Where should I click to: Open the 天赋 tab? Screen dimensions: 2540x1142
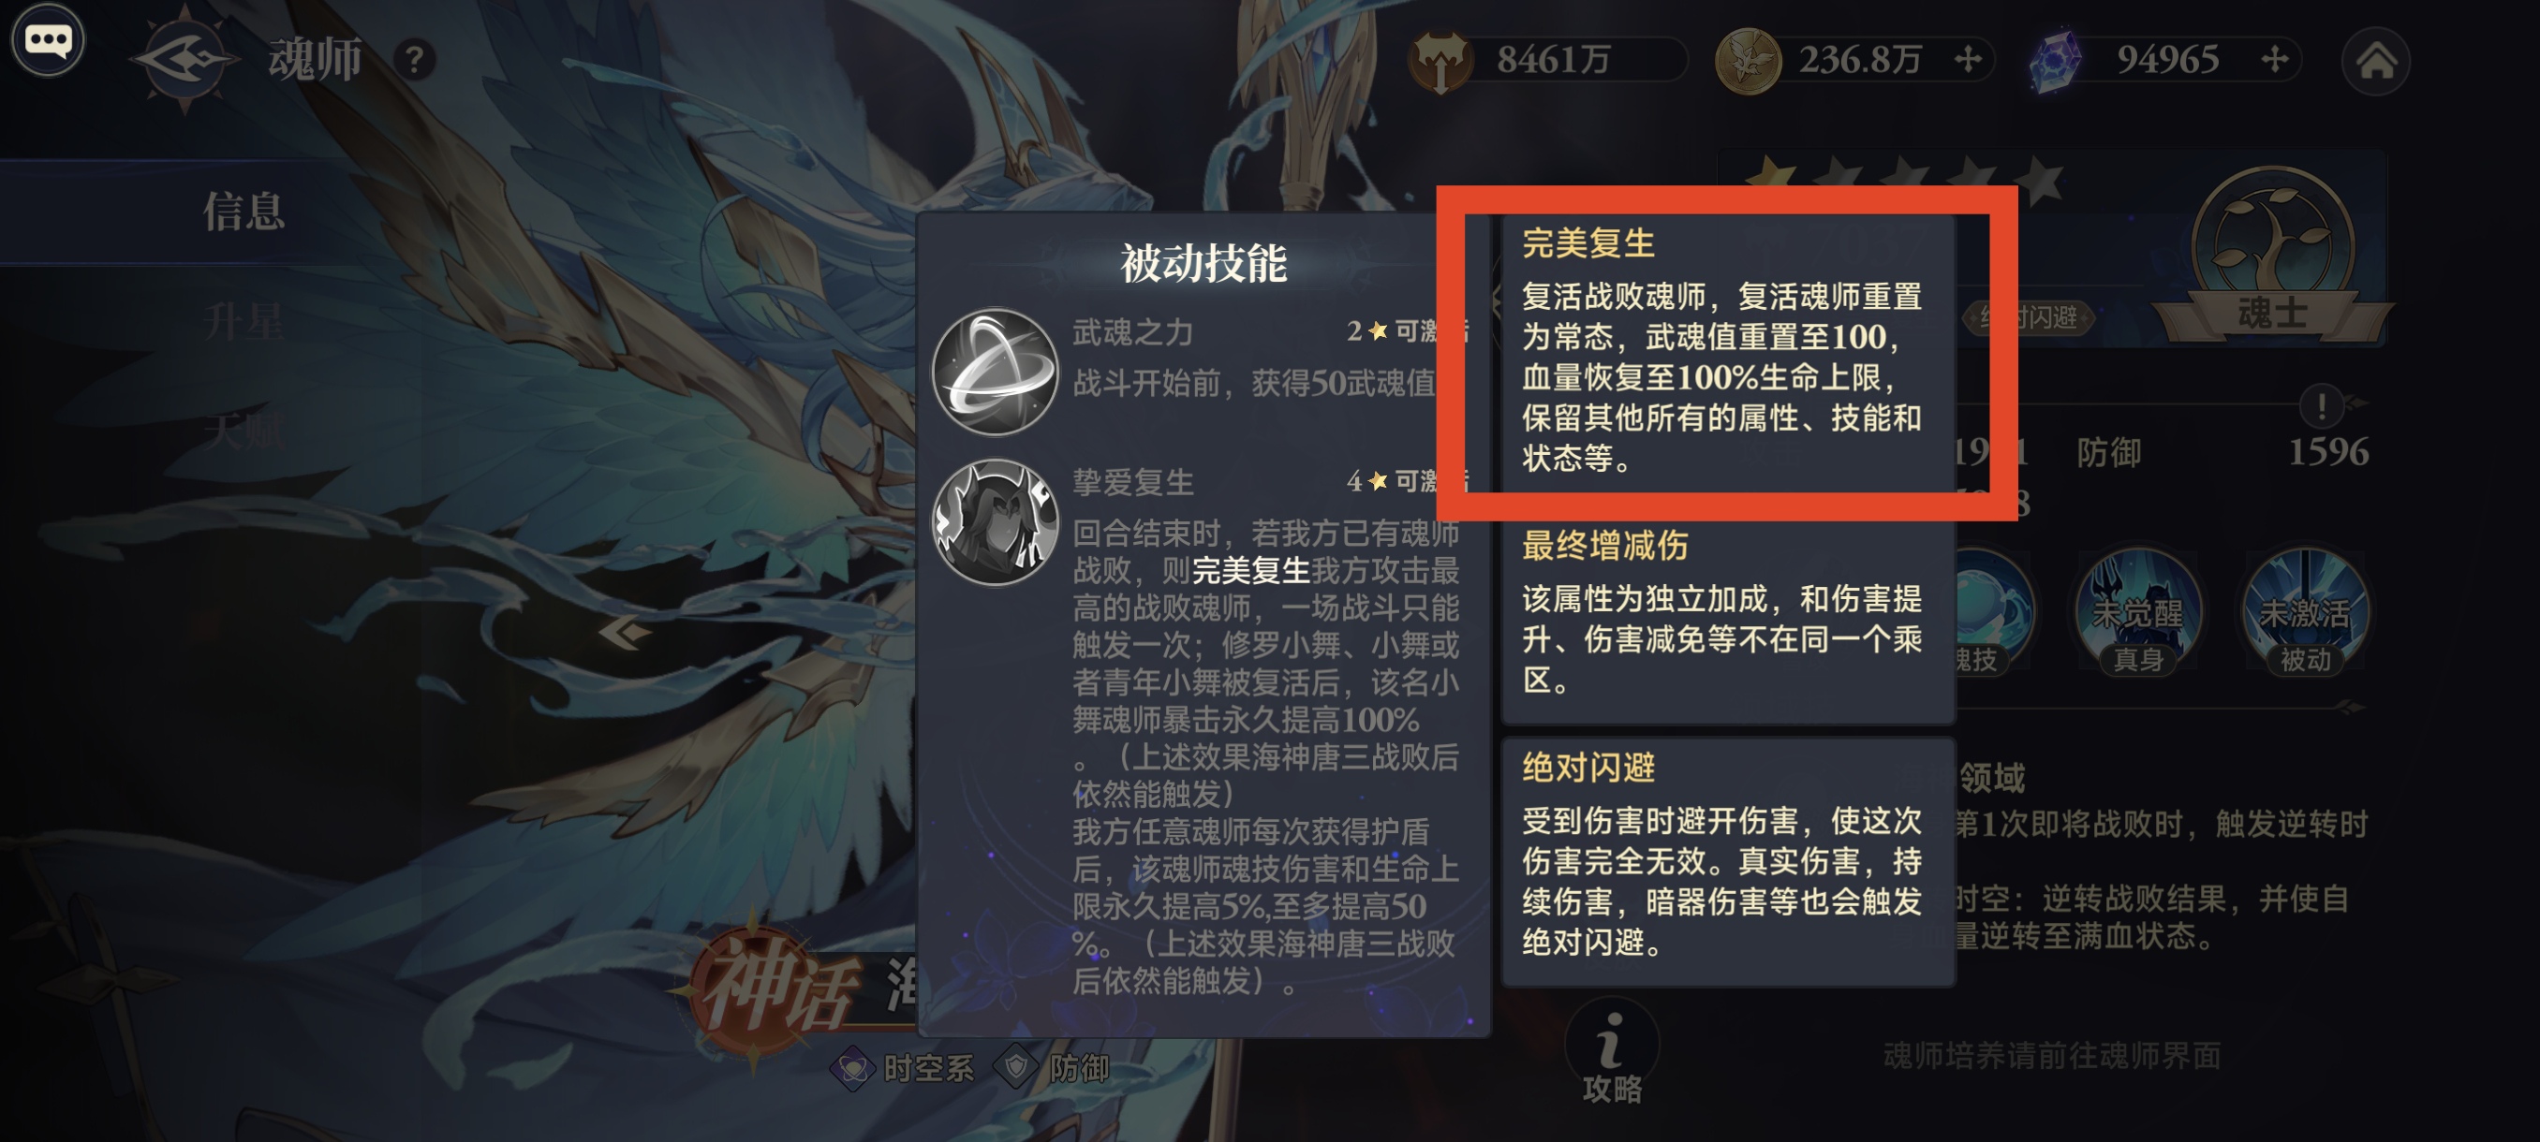[244, 431]
